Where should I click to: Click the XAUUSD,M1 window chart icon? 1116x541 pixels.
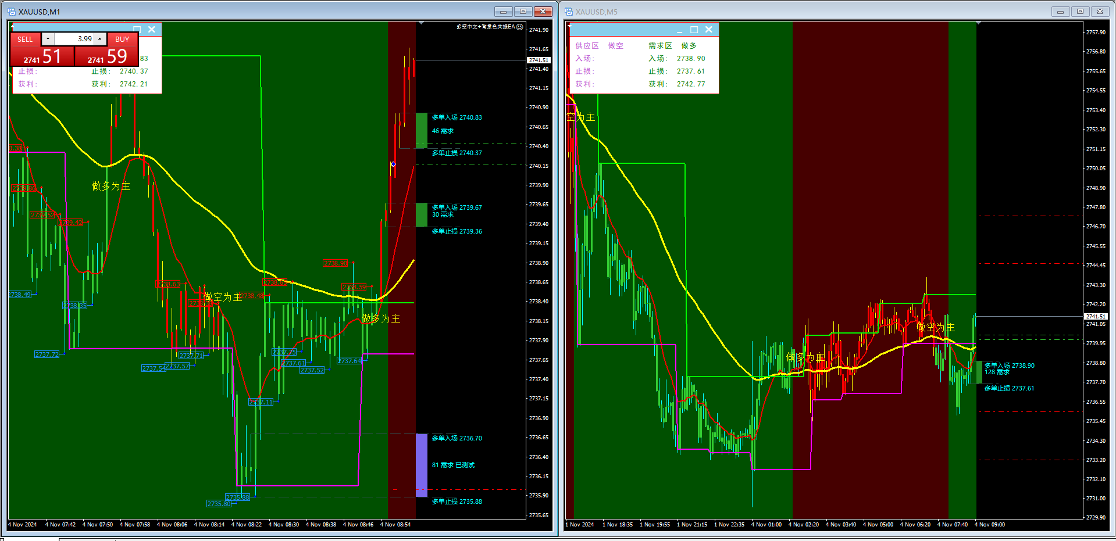(12, 12)
